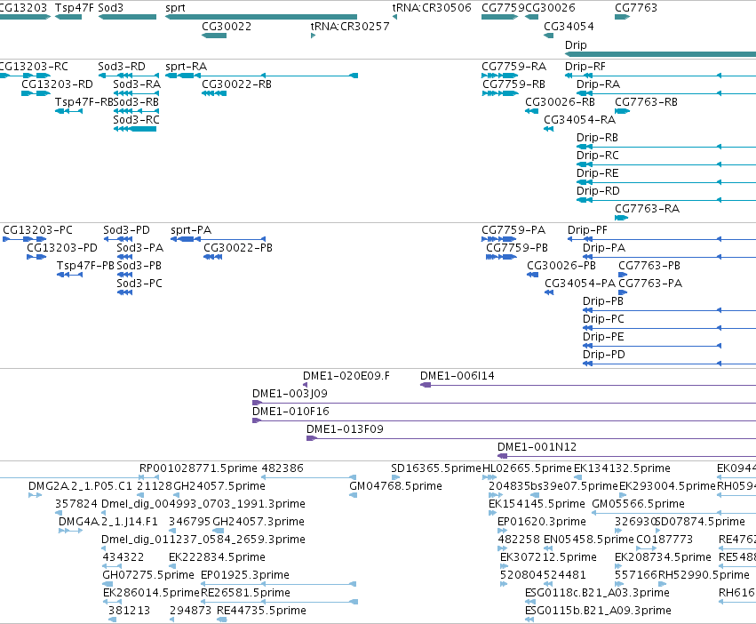Select the sprt-PA protein label

coord(191,229)
